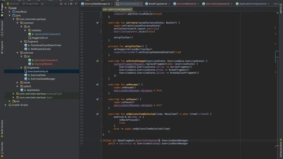
Task: Select ExerciseModule in the project tree
Action: coord(43,64)
